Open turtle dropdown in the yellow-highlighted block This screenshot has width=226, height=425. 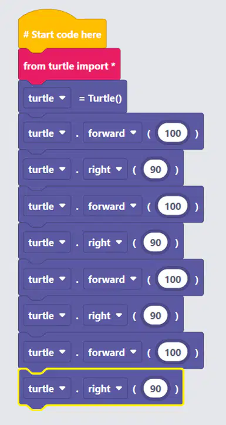coord(47,389)
